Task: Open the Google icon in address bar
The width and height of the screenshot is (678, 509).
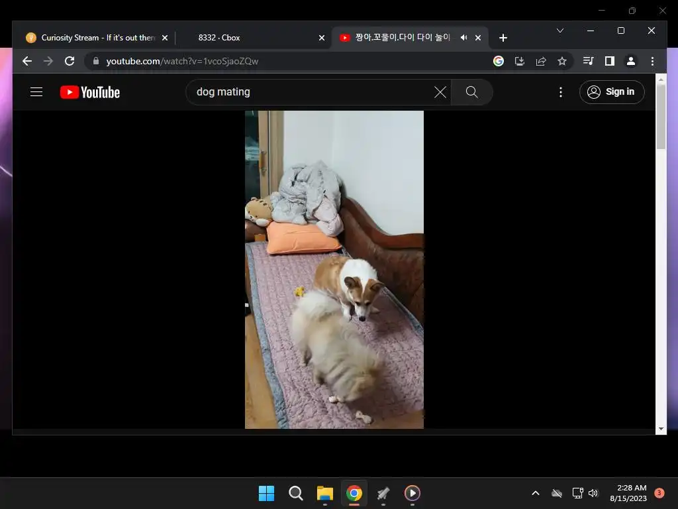Action: coord(498,61)
